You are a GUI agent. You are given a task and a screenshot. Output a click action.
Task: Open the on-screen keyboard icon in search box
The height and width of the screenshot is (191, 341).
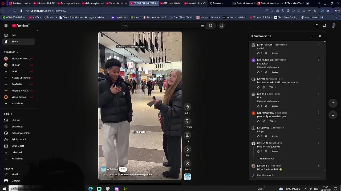(202, 26)
